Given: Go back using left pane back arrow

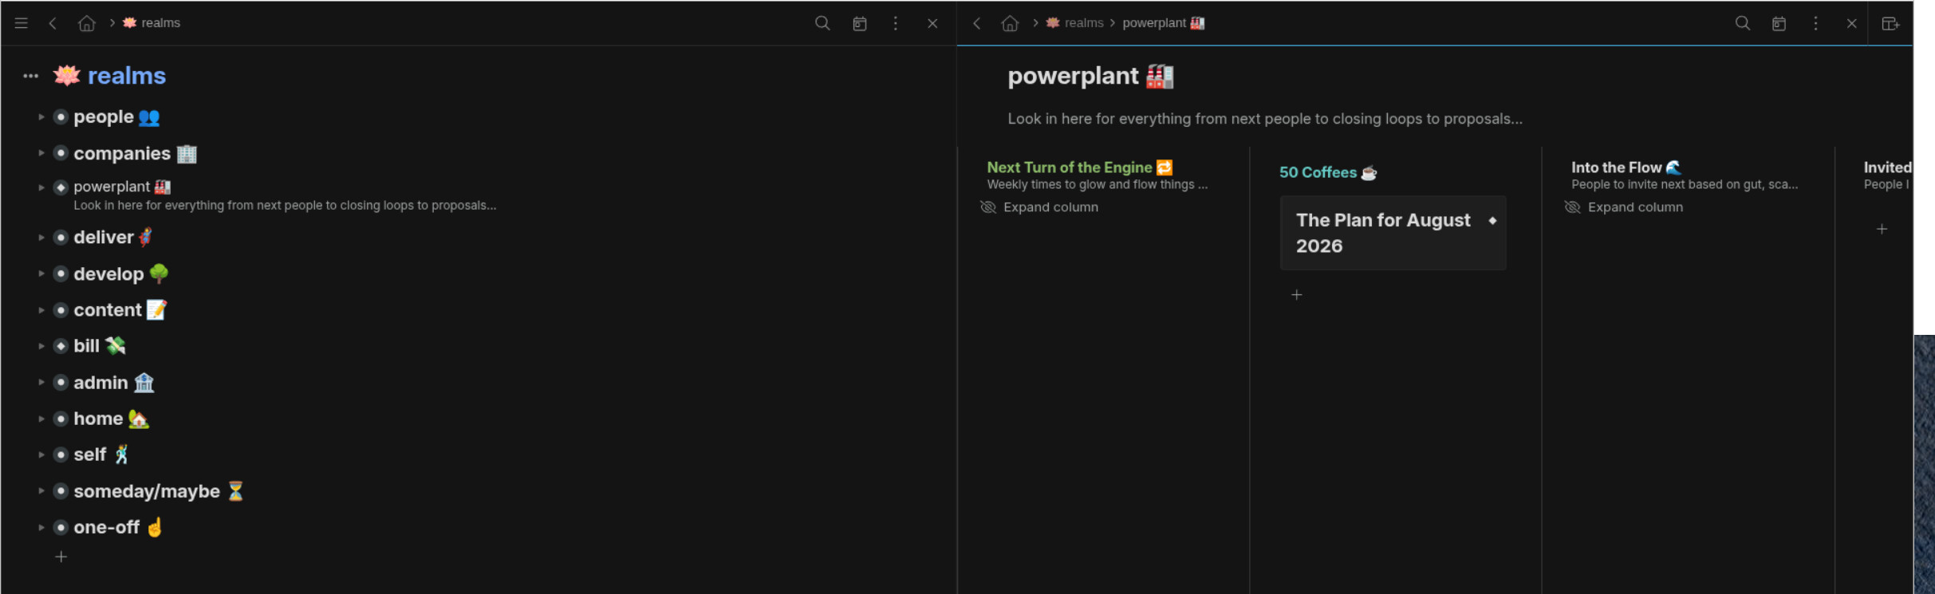Looking at the screenshot, I should tap(53, 23).
